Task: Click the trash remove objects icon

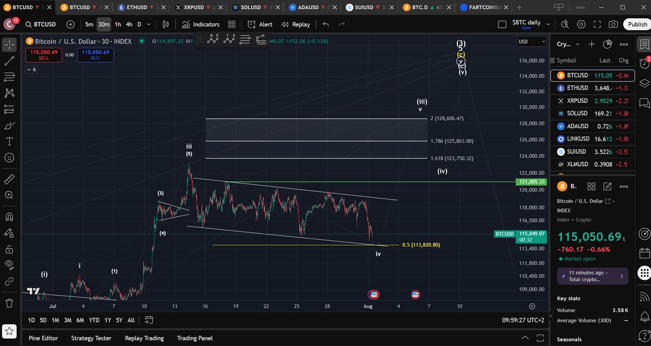Action: [x=9, y=303]
